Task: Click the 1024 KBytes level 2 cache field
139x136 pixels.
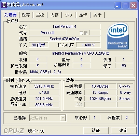Action: click(100, 99)
